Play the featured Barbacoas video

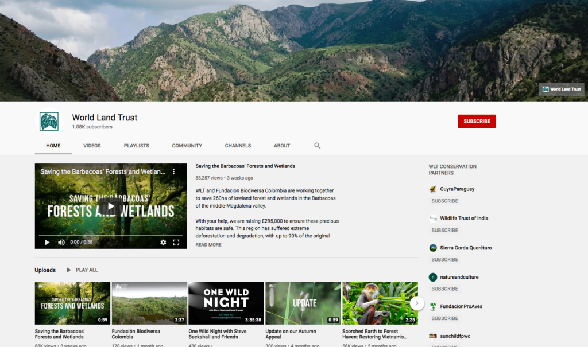(110, 206)
